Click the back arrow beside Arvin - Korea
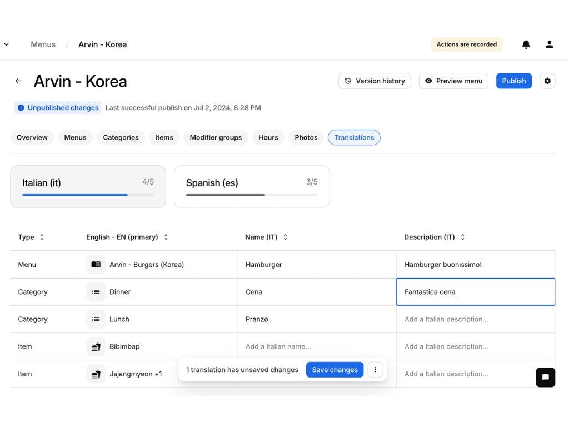This screenshot has height=427, width=569. 18,81
